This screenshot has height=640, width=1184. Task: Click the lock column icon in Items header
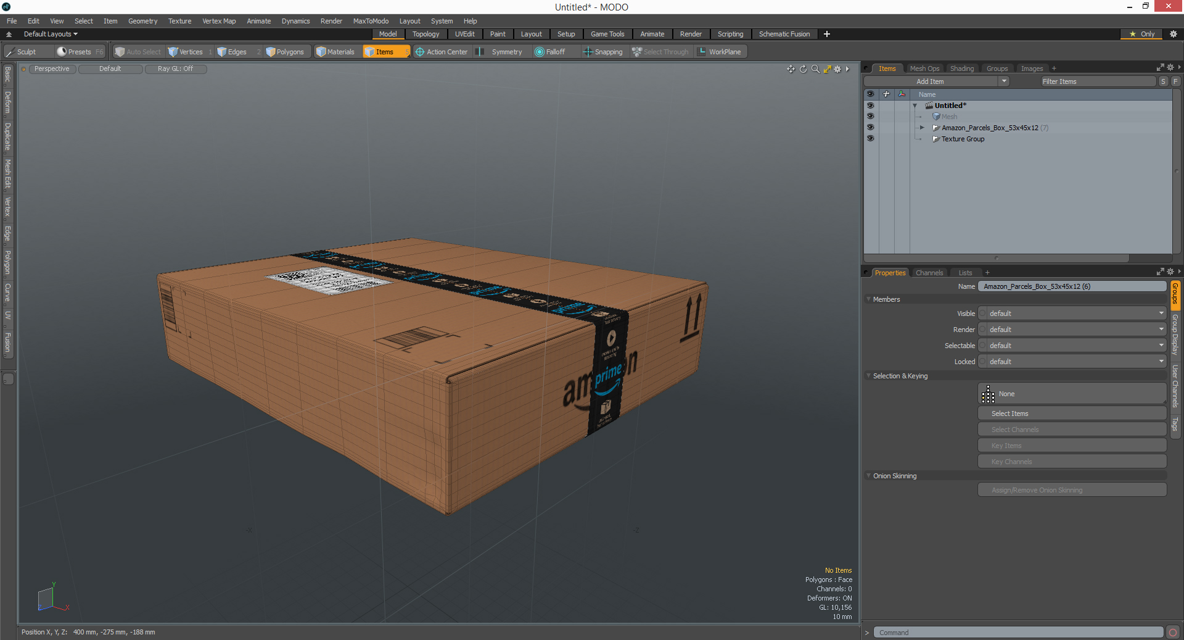tap(886, 94)
